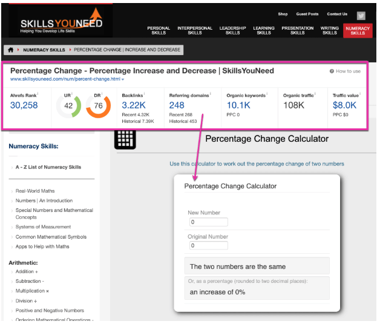Click the DR 76 gauge
Viewport: 380px width, 324px height.
coord(99,106)
